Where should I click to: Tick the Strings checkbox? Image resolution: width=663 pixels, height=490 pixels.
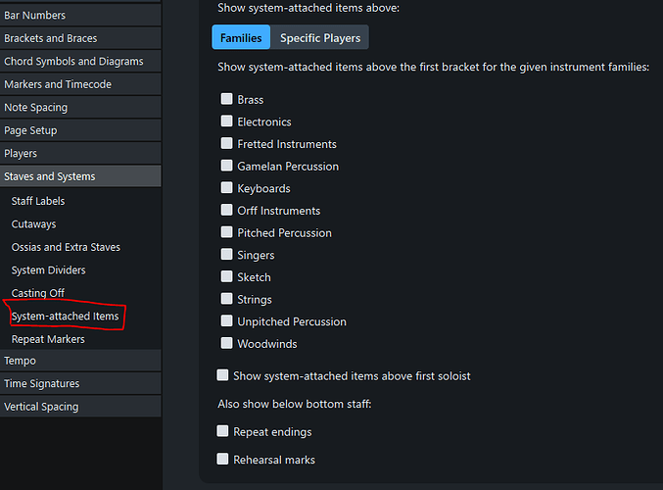click(x=227, y=299)
